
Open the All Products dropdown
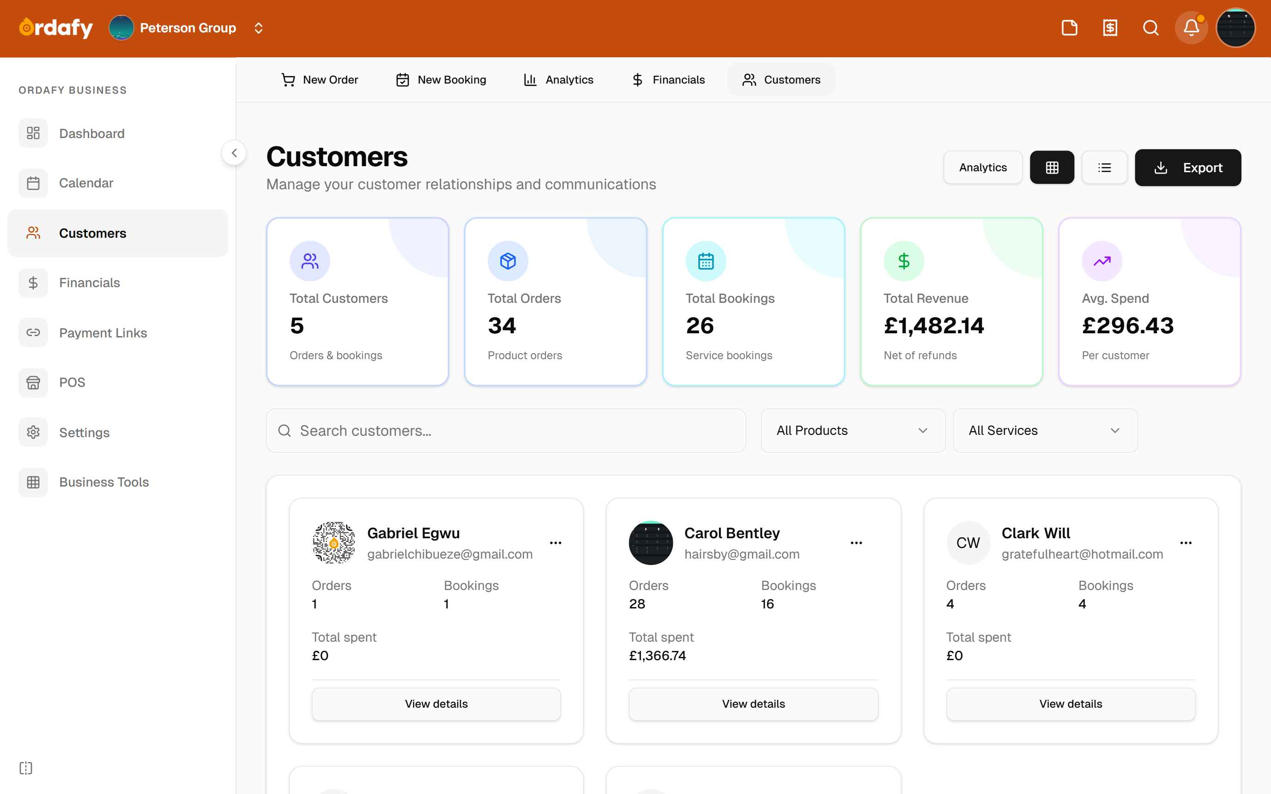pos(853,431)
